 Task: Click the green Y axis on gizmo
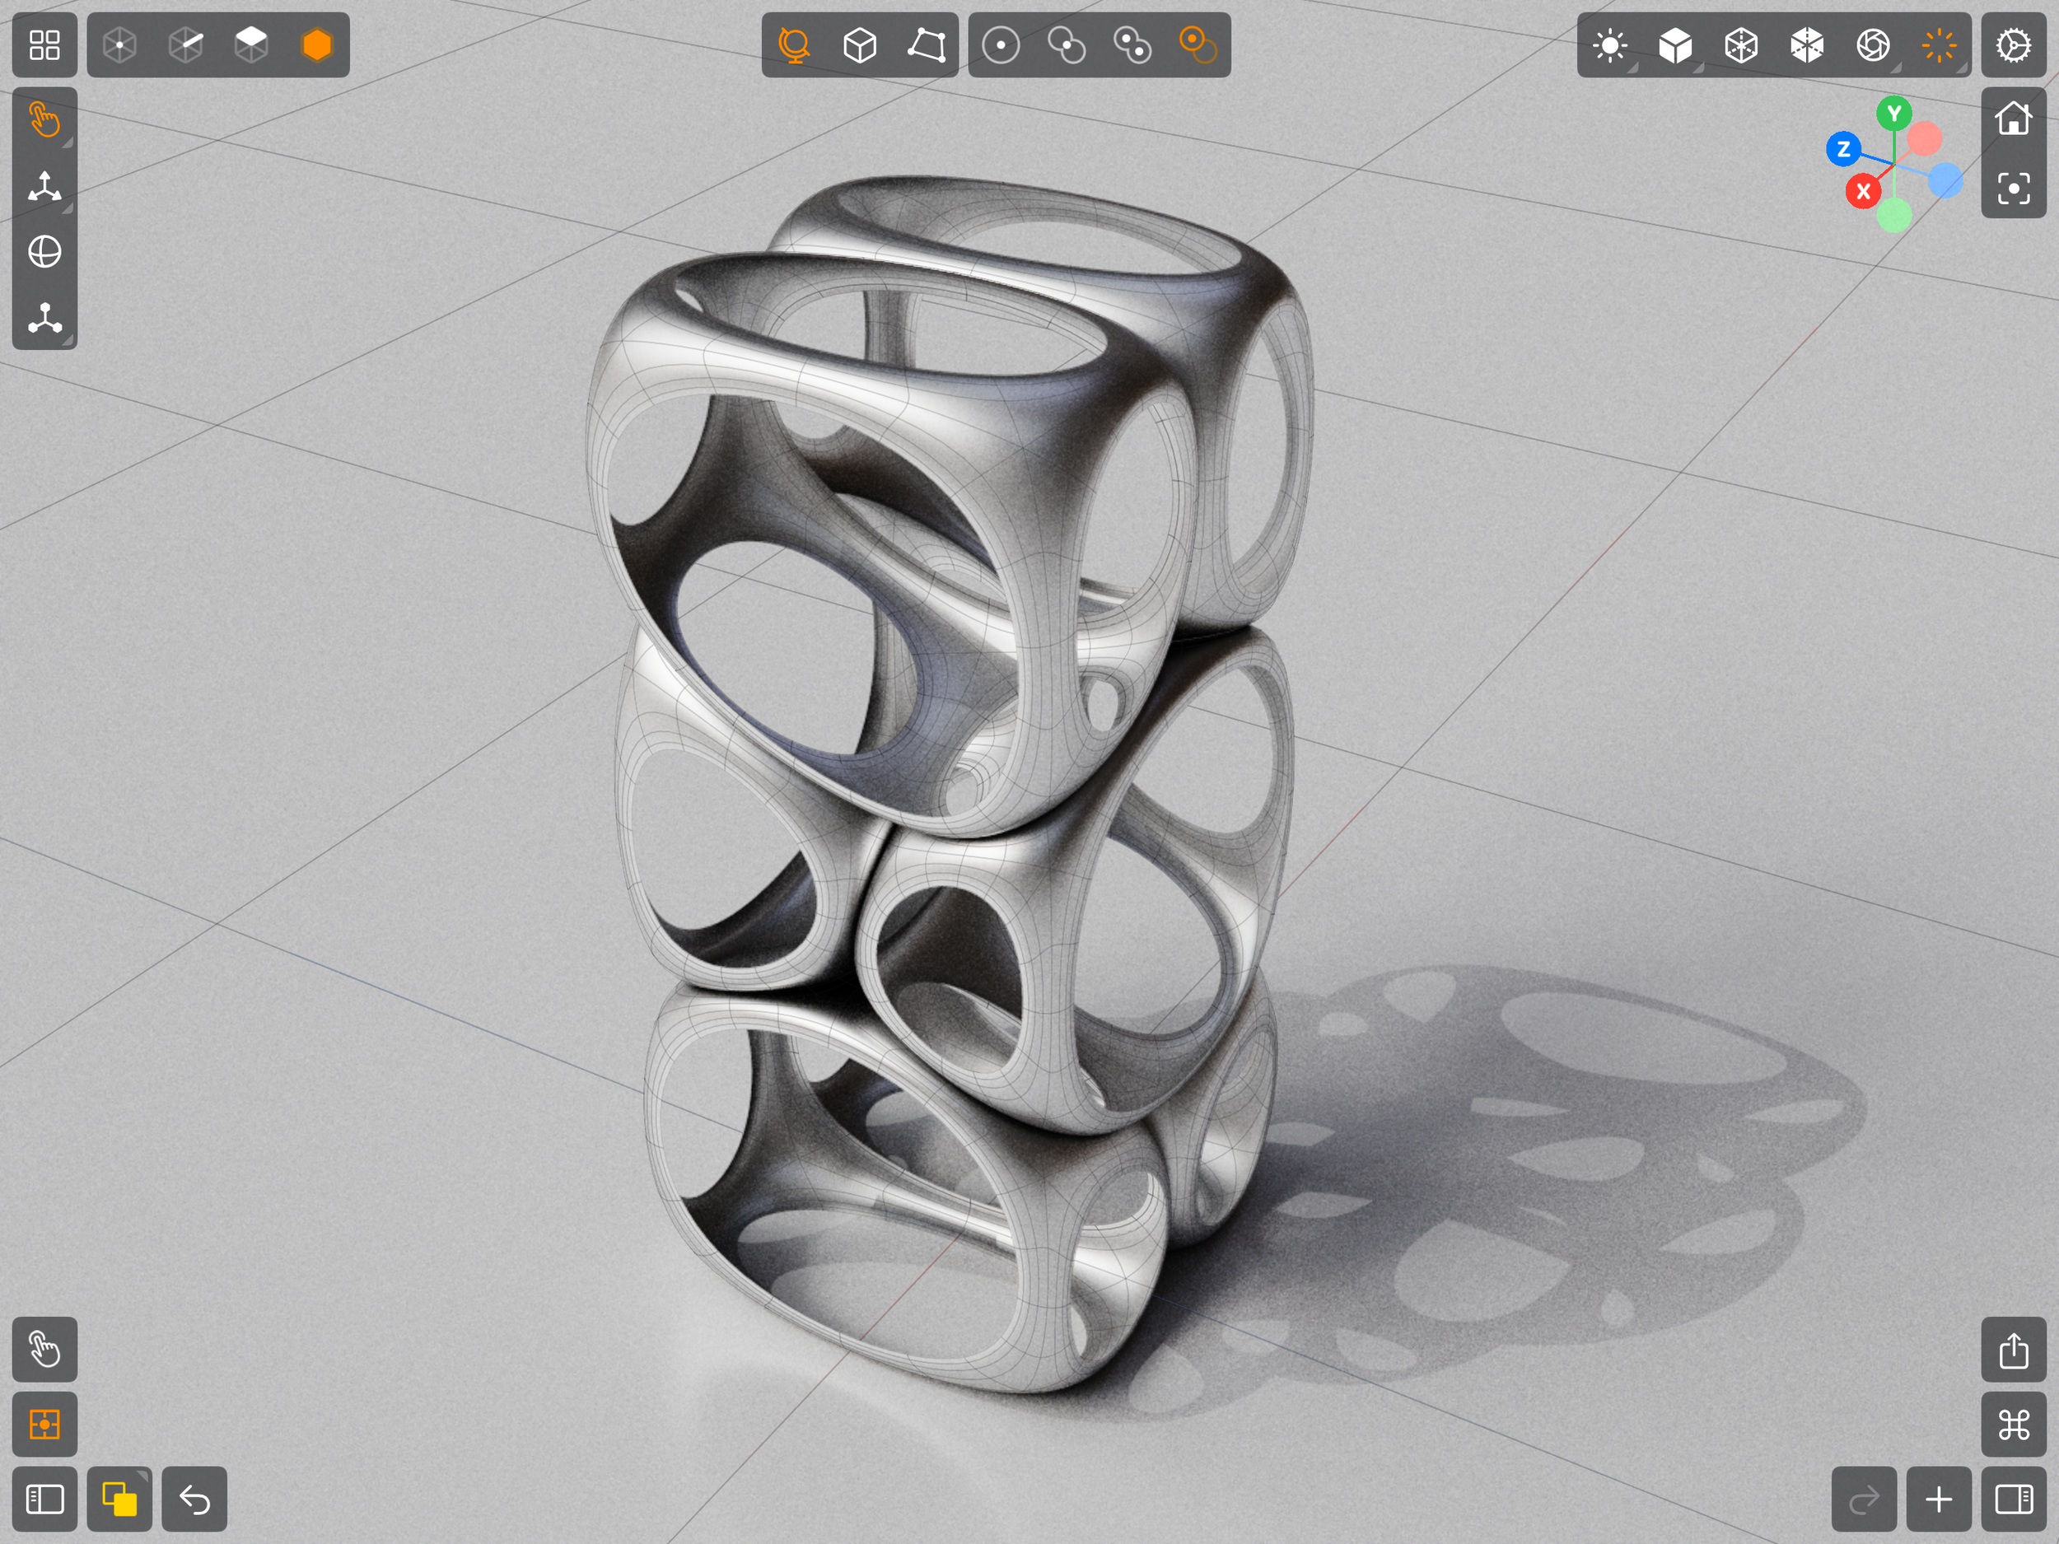point(1893,114)
